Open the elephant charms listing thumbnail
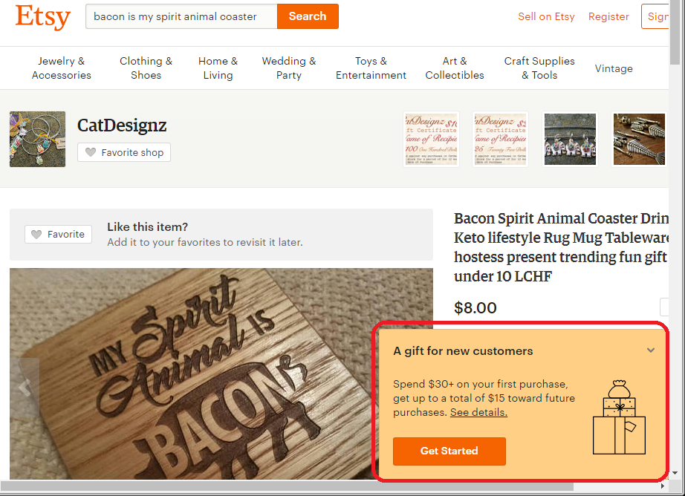The width and height of the screenshot is (685, 496). 570,140
